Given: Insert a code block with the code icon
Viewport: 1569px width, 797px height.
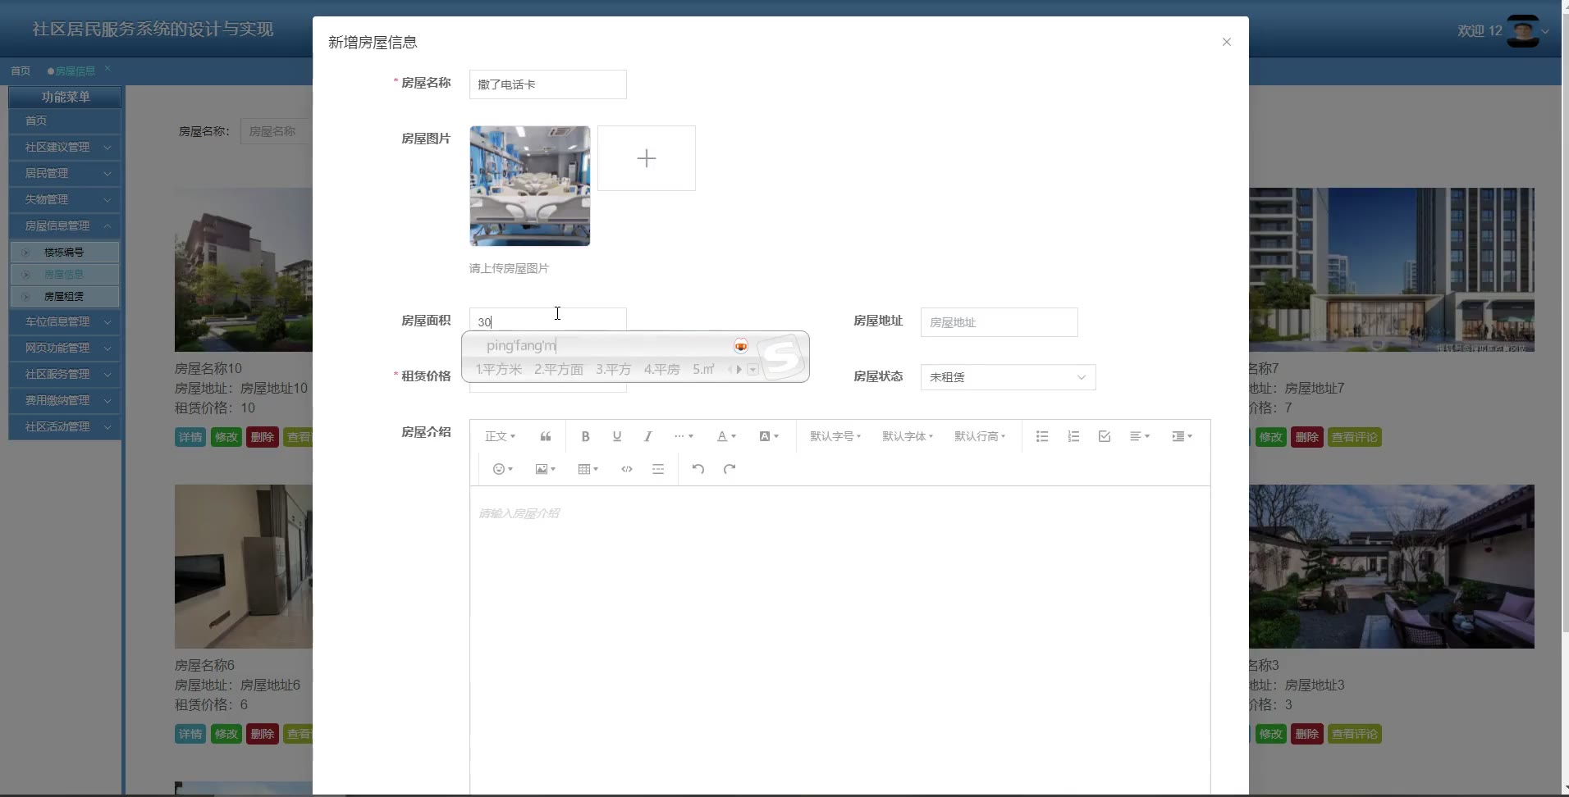Looking at the screenshot, I should tap(627, 469).
